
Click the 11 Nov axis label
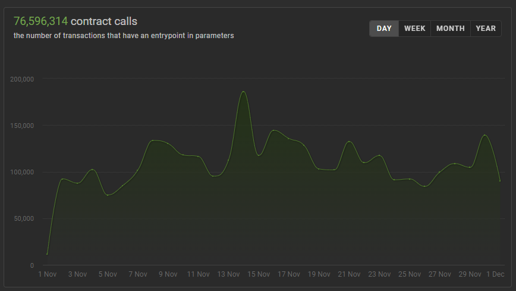click(x=198, y=274)
